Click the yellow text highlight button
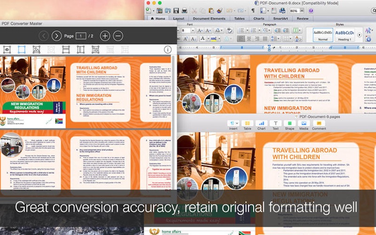The image size is (376, 235). pos(213,39)
